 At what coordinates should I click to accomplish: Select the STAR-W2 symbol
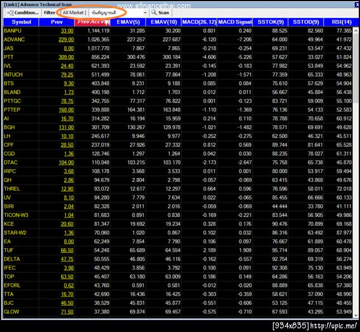[15, 233]
